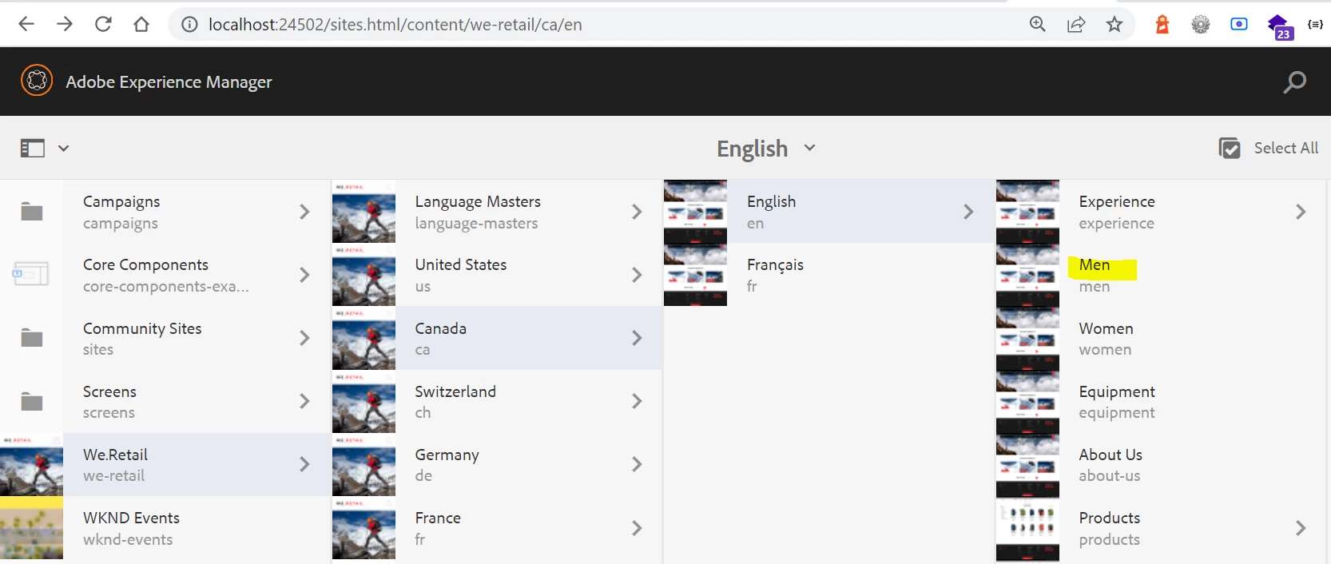Click the browser home icon

coord(141,24)
